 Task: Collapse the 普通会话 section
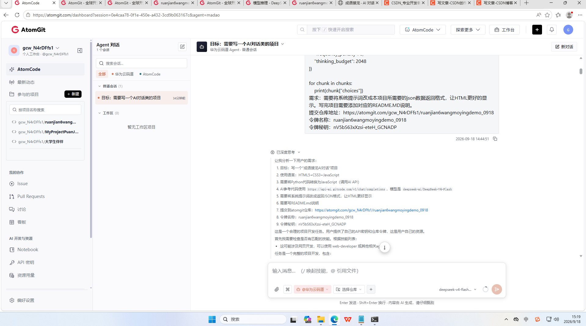point(100,86)
